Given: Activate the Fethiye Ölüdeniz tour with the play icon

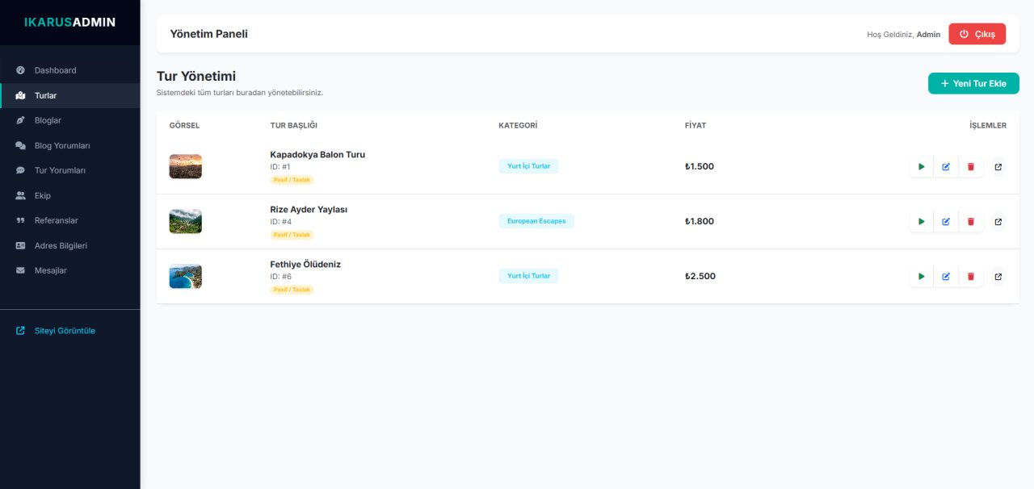Looking at the screenshot, I should tap(922, 277).
